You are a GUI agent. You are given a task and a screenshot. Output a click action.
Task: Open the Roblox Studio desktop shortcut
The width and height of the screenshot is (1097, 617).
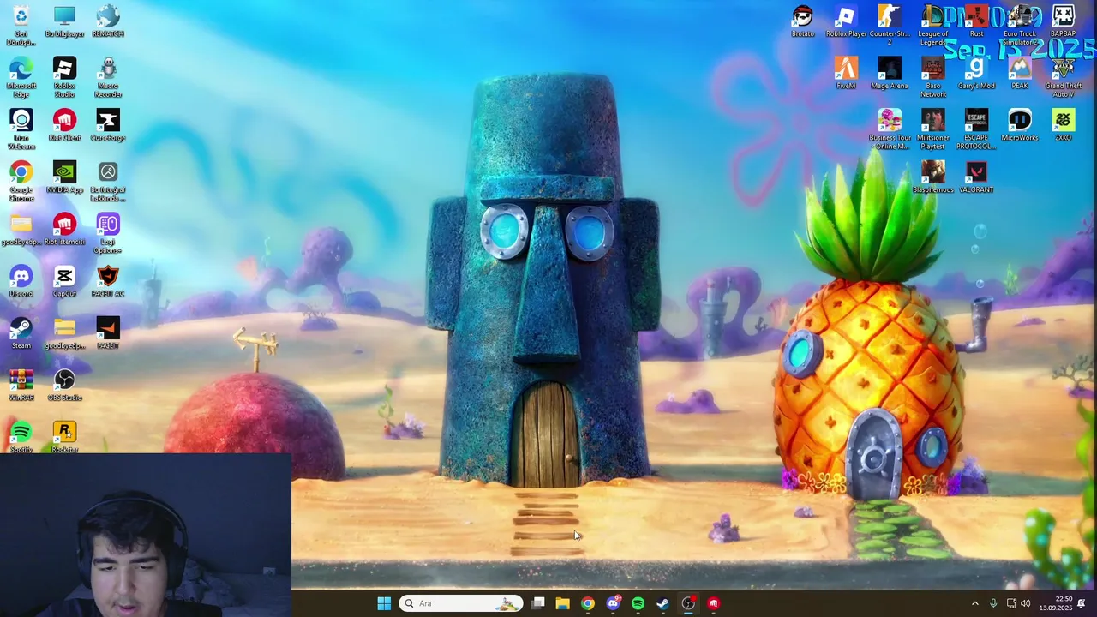coord(64,77)
